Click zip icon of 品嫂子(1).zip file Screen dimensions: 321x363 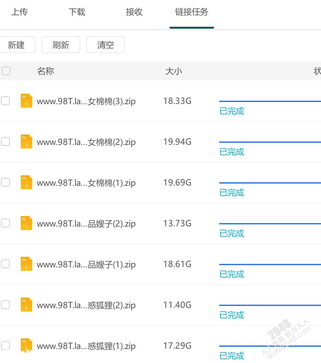[x=26, y=264]
